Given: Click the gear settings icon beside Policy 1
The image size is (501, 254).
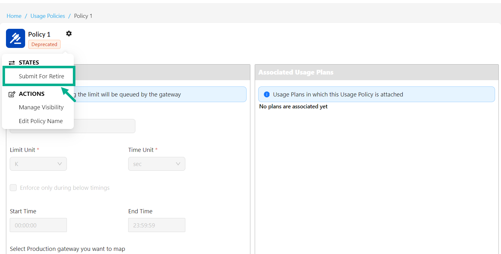Looking at the screenshot, I should (x=69, y=34).
